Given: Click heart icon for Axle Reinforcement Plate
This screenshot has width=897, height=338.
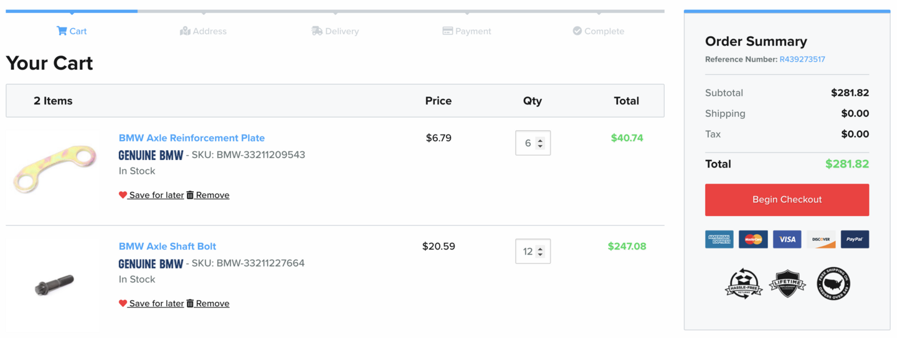Looking at the screenshot, I should [123, 195].
